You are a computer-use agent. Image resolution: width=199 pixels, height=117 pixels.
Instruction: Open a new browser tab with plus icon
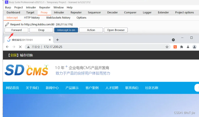point(57,40)
